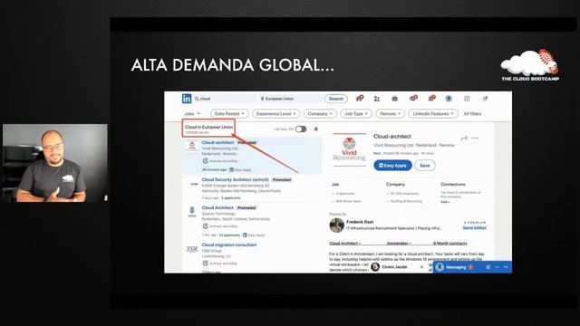Click the FSM logo beside Cloud migration consultant

click(192, 249)
